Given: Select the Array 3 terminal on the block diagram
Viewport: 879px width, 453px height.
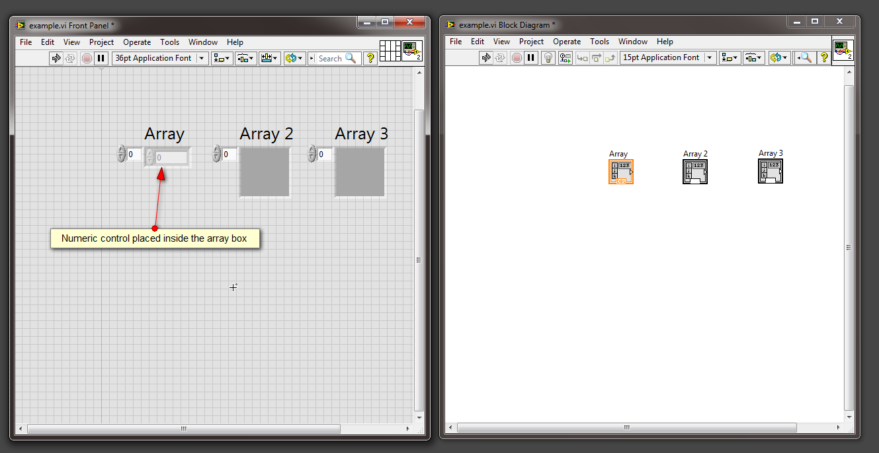Looking at the screenshot, I should [771, 170].
